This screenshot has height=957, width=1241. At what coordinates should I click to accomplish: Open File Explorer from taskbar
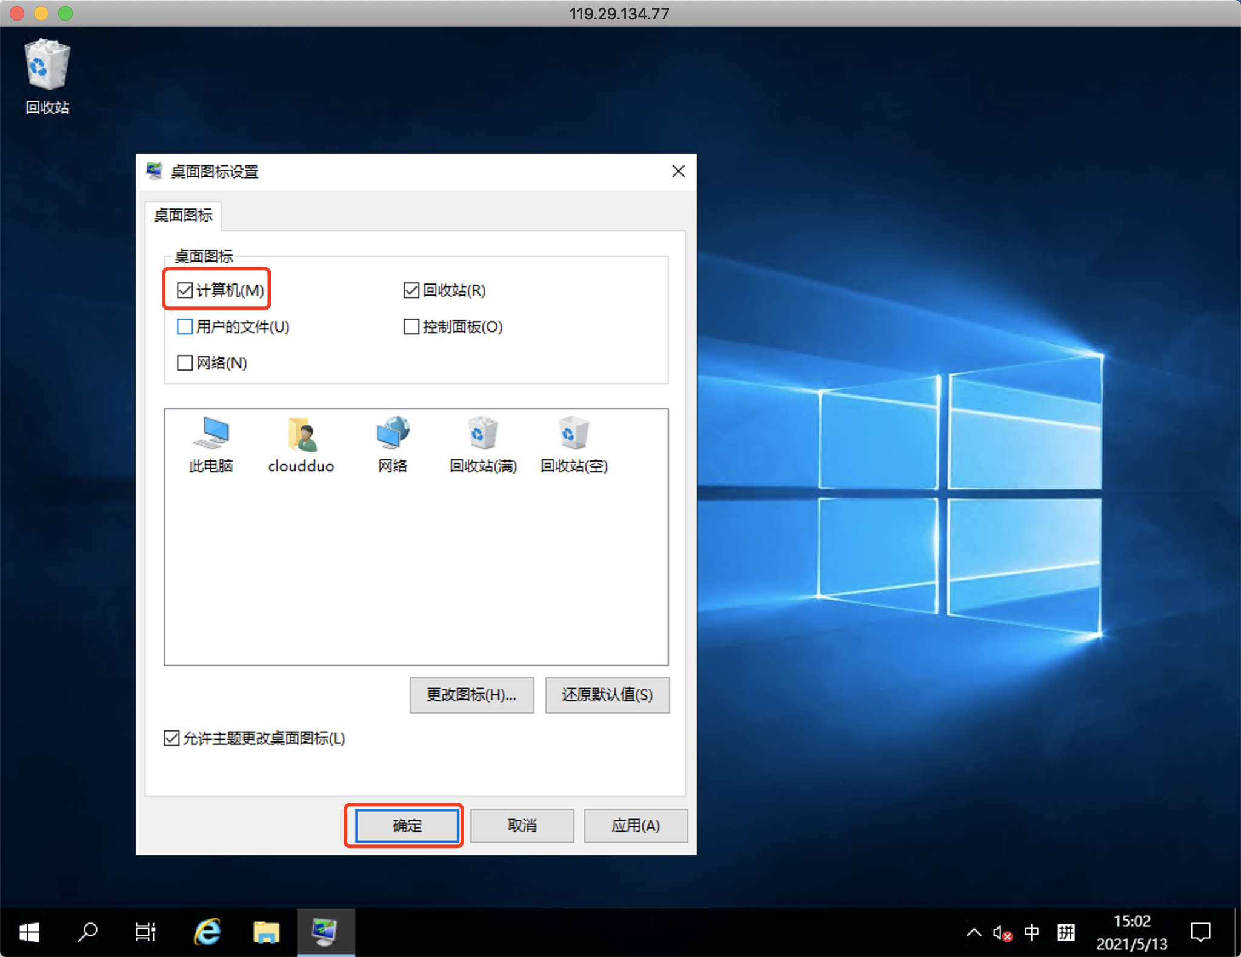(x=266, y=932)
